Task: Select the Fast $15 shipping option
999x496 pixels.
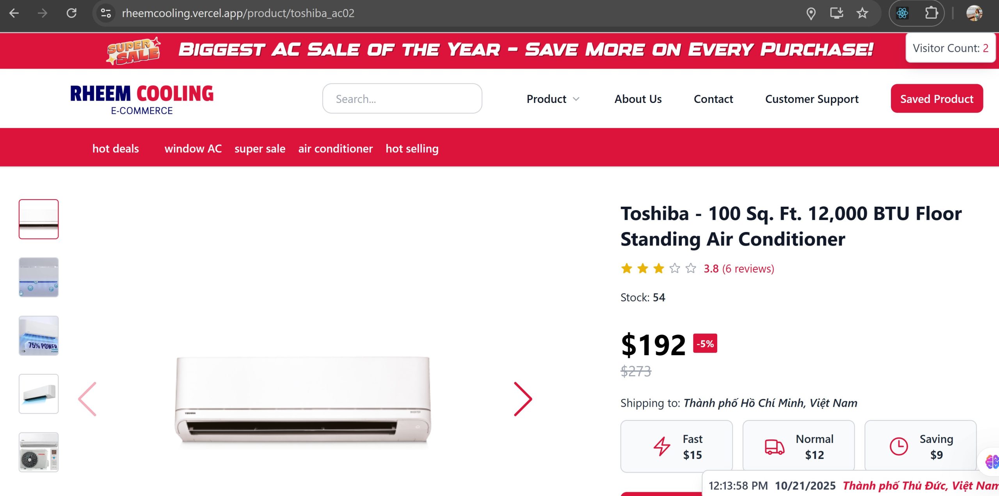Action: click(x=676, y=446)
